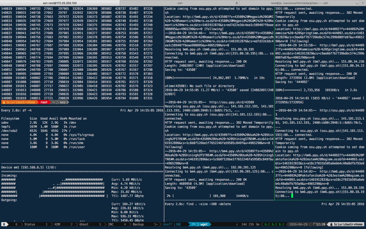Select tmux window 1 HIM
This screenshot has width=366, height=229.
click(x=53, y=224)
